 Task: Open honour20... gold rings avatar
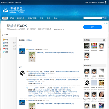click(x=101, y=83)
